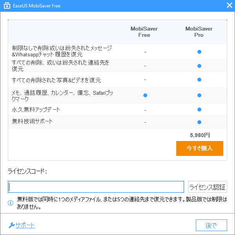Click the Whatsappチャット履歴を復元 feature text

coord(62,51)
